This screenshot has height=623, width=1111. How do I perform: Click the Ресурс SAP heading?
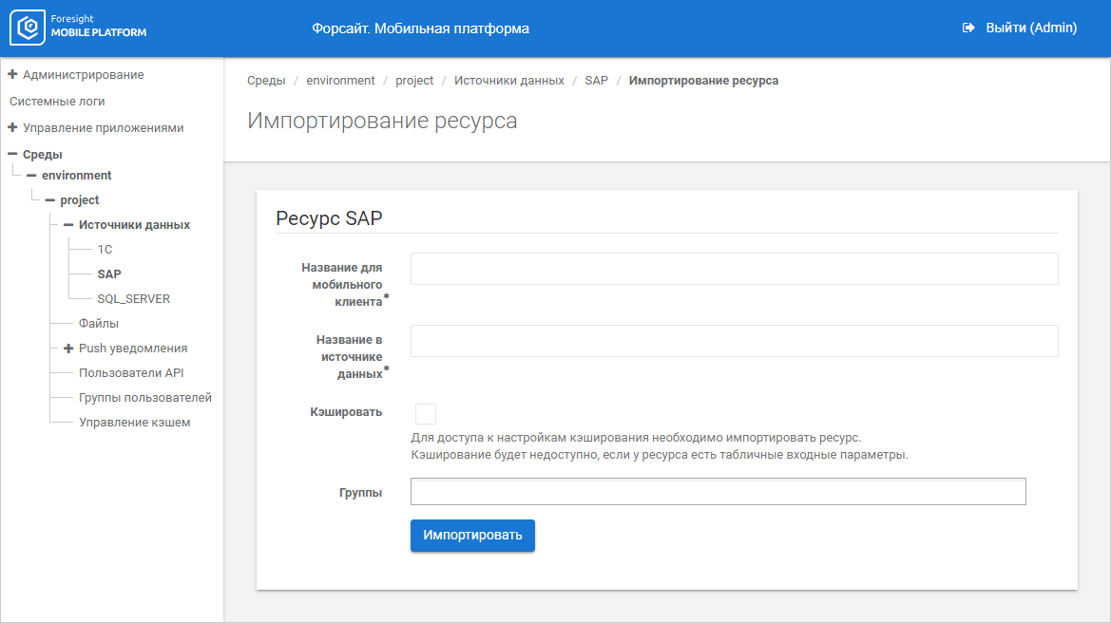pyautogui.click(x=329, y=218)
